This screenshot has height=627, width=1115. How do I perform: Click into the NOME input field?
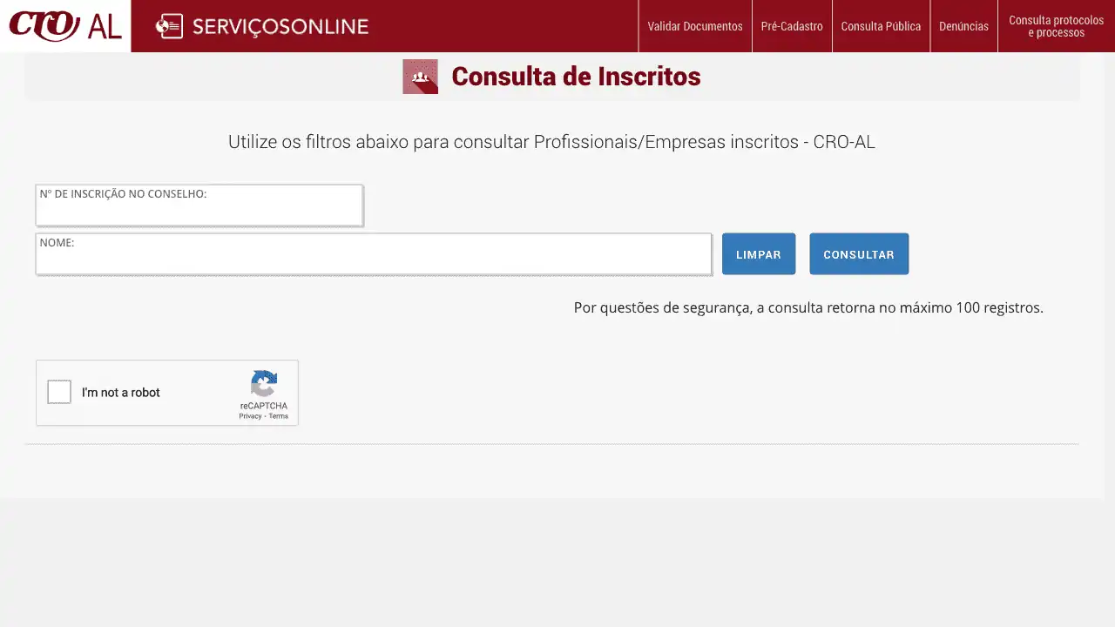pyautogui.click(x=373, y=258)
